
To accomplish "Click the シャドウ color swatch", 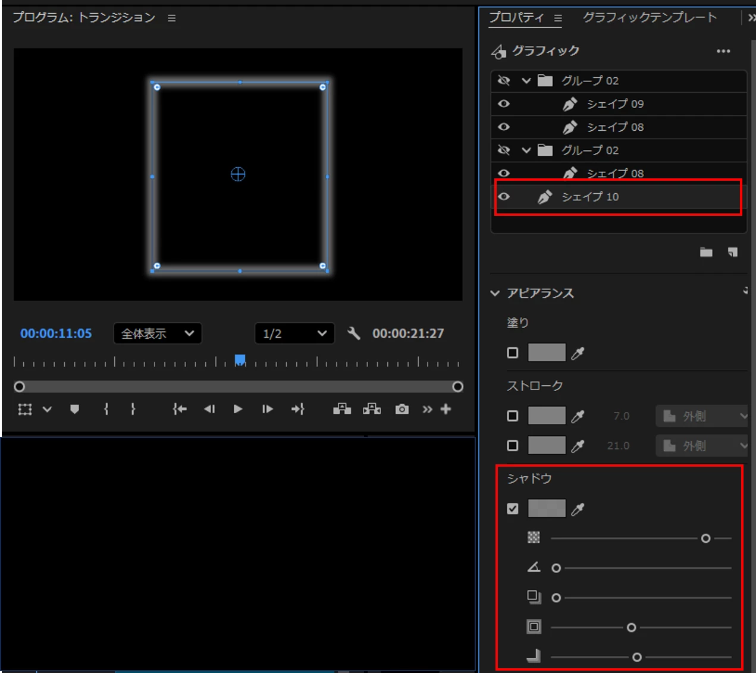I will (547, 508).
